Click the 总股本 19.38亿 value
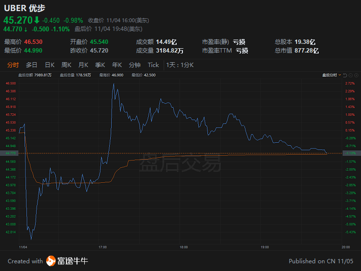361x271 pixels. pos(305,42)
